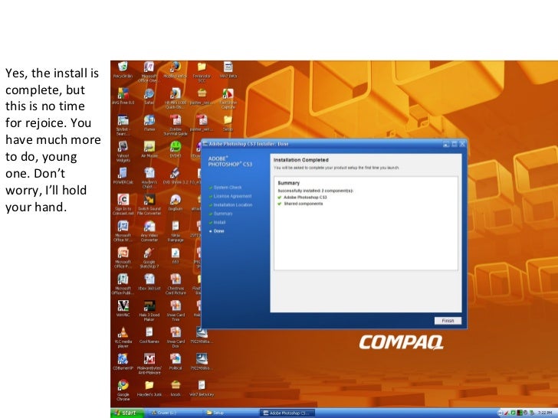Select the Malwarebytes' Anti-Malware icon
The width and height of the screenshot is (558, 418).
pos(149,364)
